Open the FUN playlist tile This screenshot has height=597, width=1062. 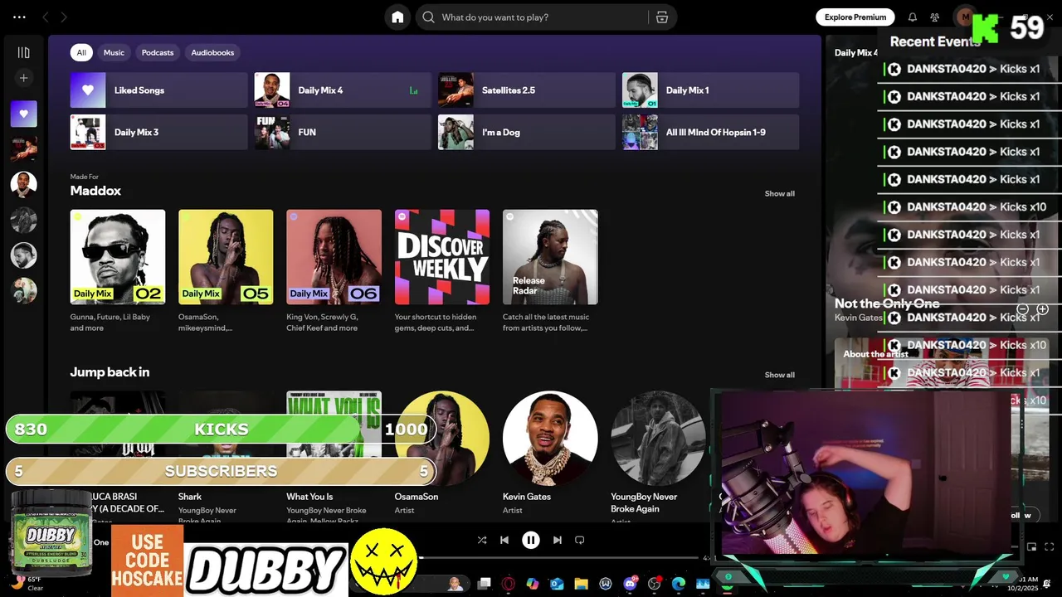(343, 132)
